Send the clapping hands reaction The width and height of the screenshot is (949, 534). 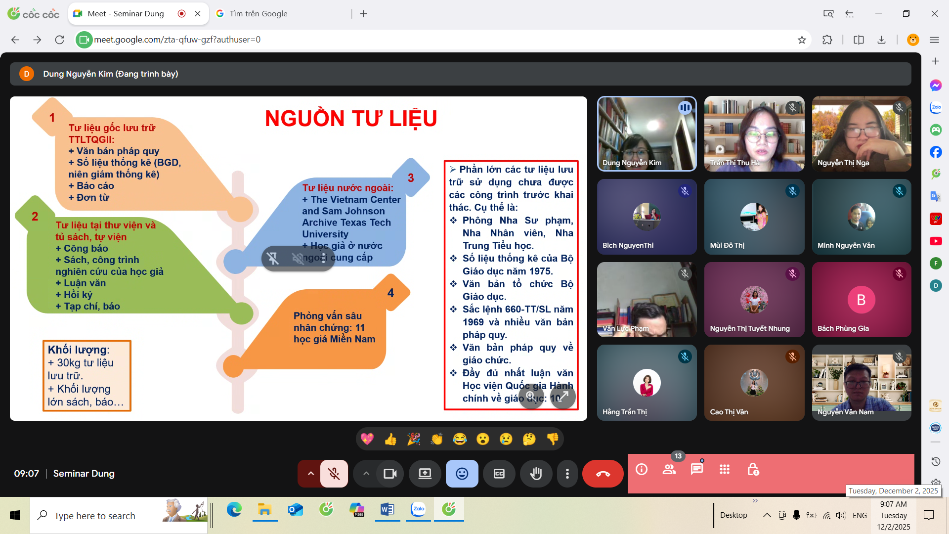pyautogui.click(x=437, y=439)
